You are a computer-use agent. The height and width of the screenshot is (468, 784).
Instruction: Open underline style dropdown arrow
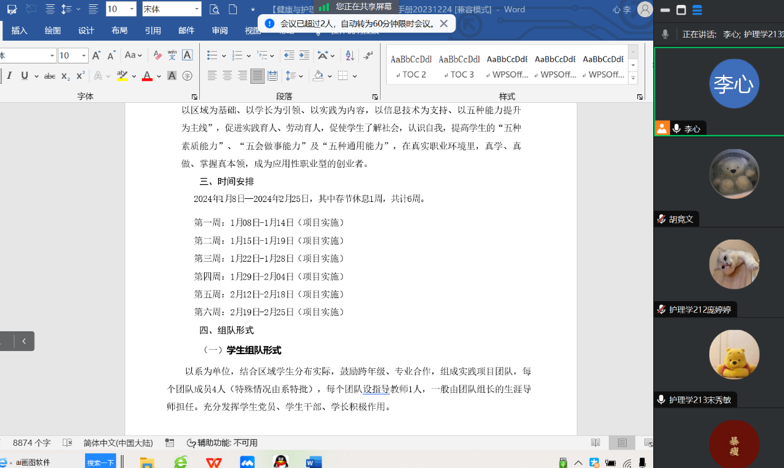(x=36, y=76)
